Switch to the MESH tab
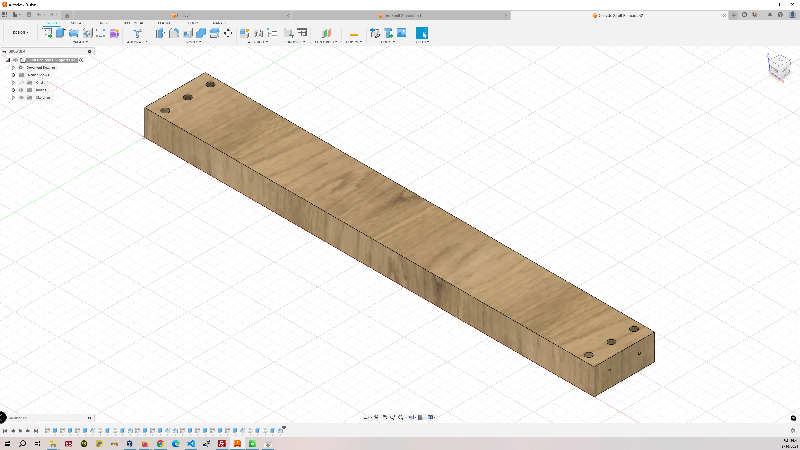800x450 pixels. click(104, 23)
